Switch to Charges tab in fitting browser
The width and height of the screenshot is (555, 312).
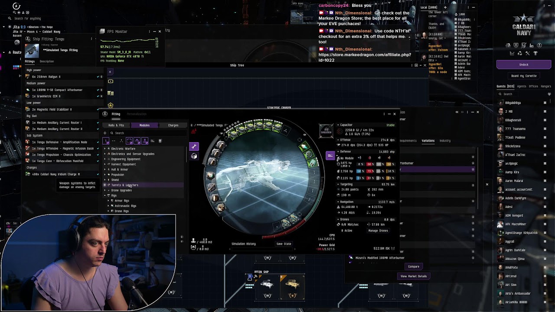tap(173, 125)
